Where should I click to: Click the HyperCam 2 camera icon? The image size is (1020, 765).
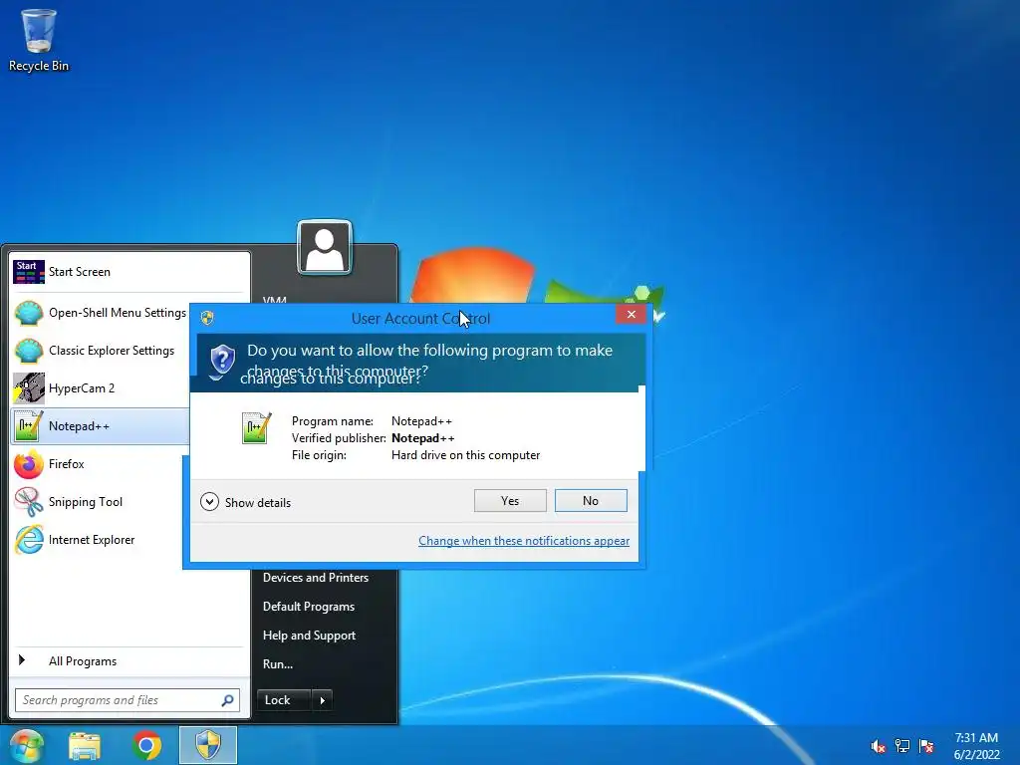[29, 388]
